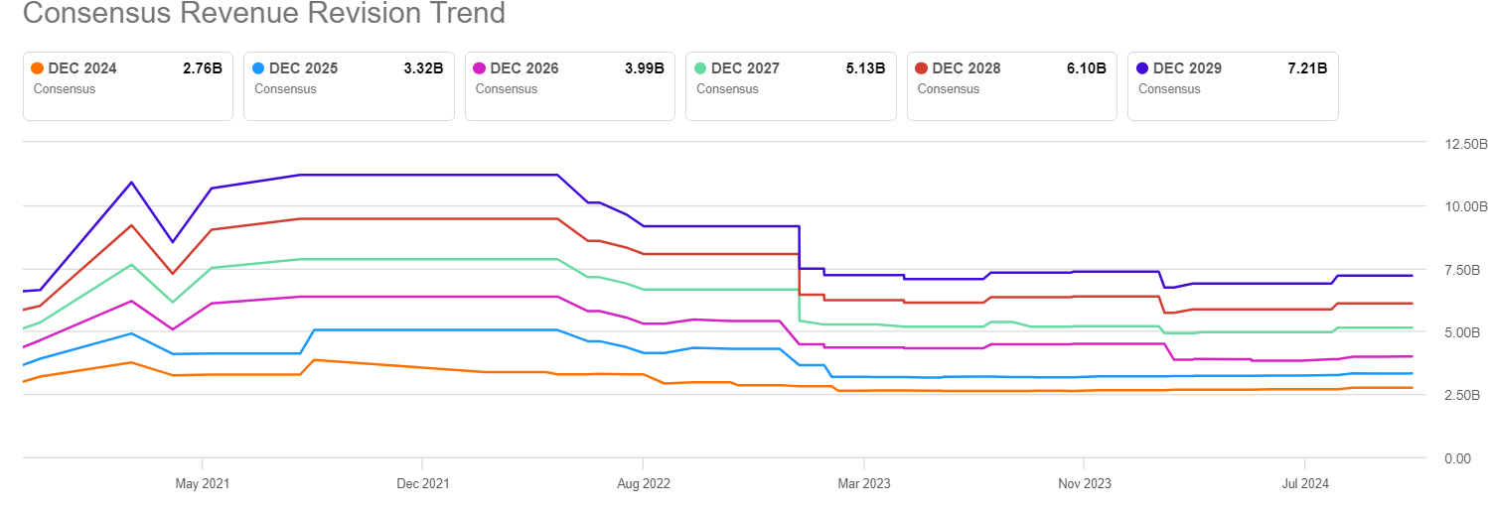Click the orange DEC 2024 legend dot
This screenshot has width=1488, height=512.
click(38, 69)
